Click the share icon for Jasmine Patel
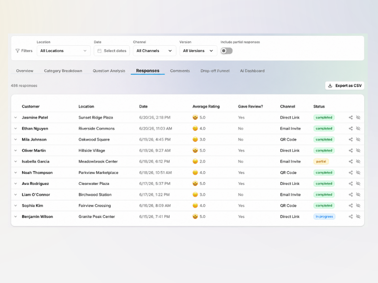This screenshot has width=378, height=283. click(x=351, y=117)
